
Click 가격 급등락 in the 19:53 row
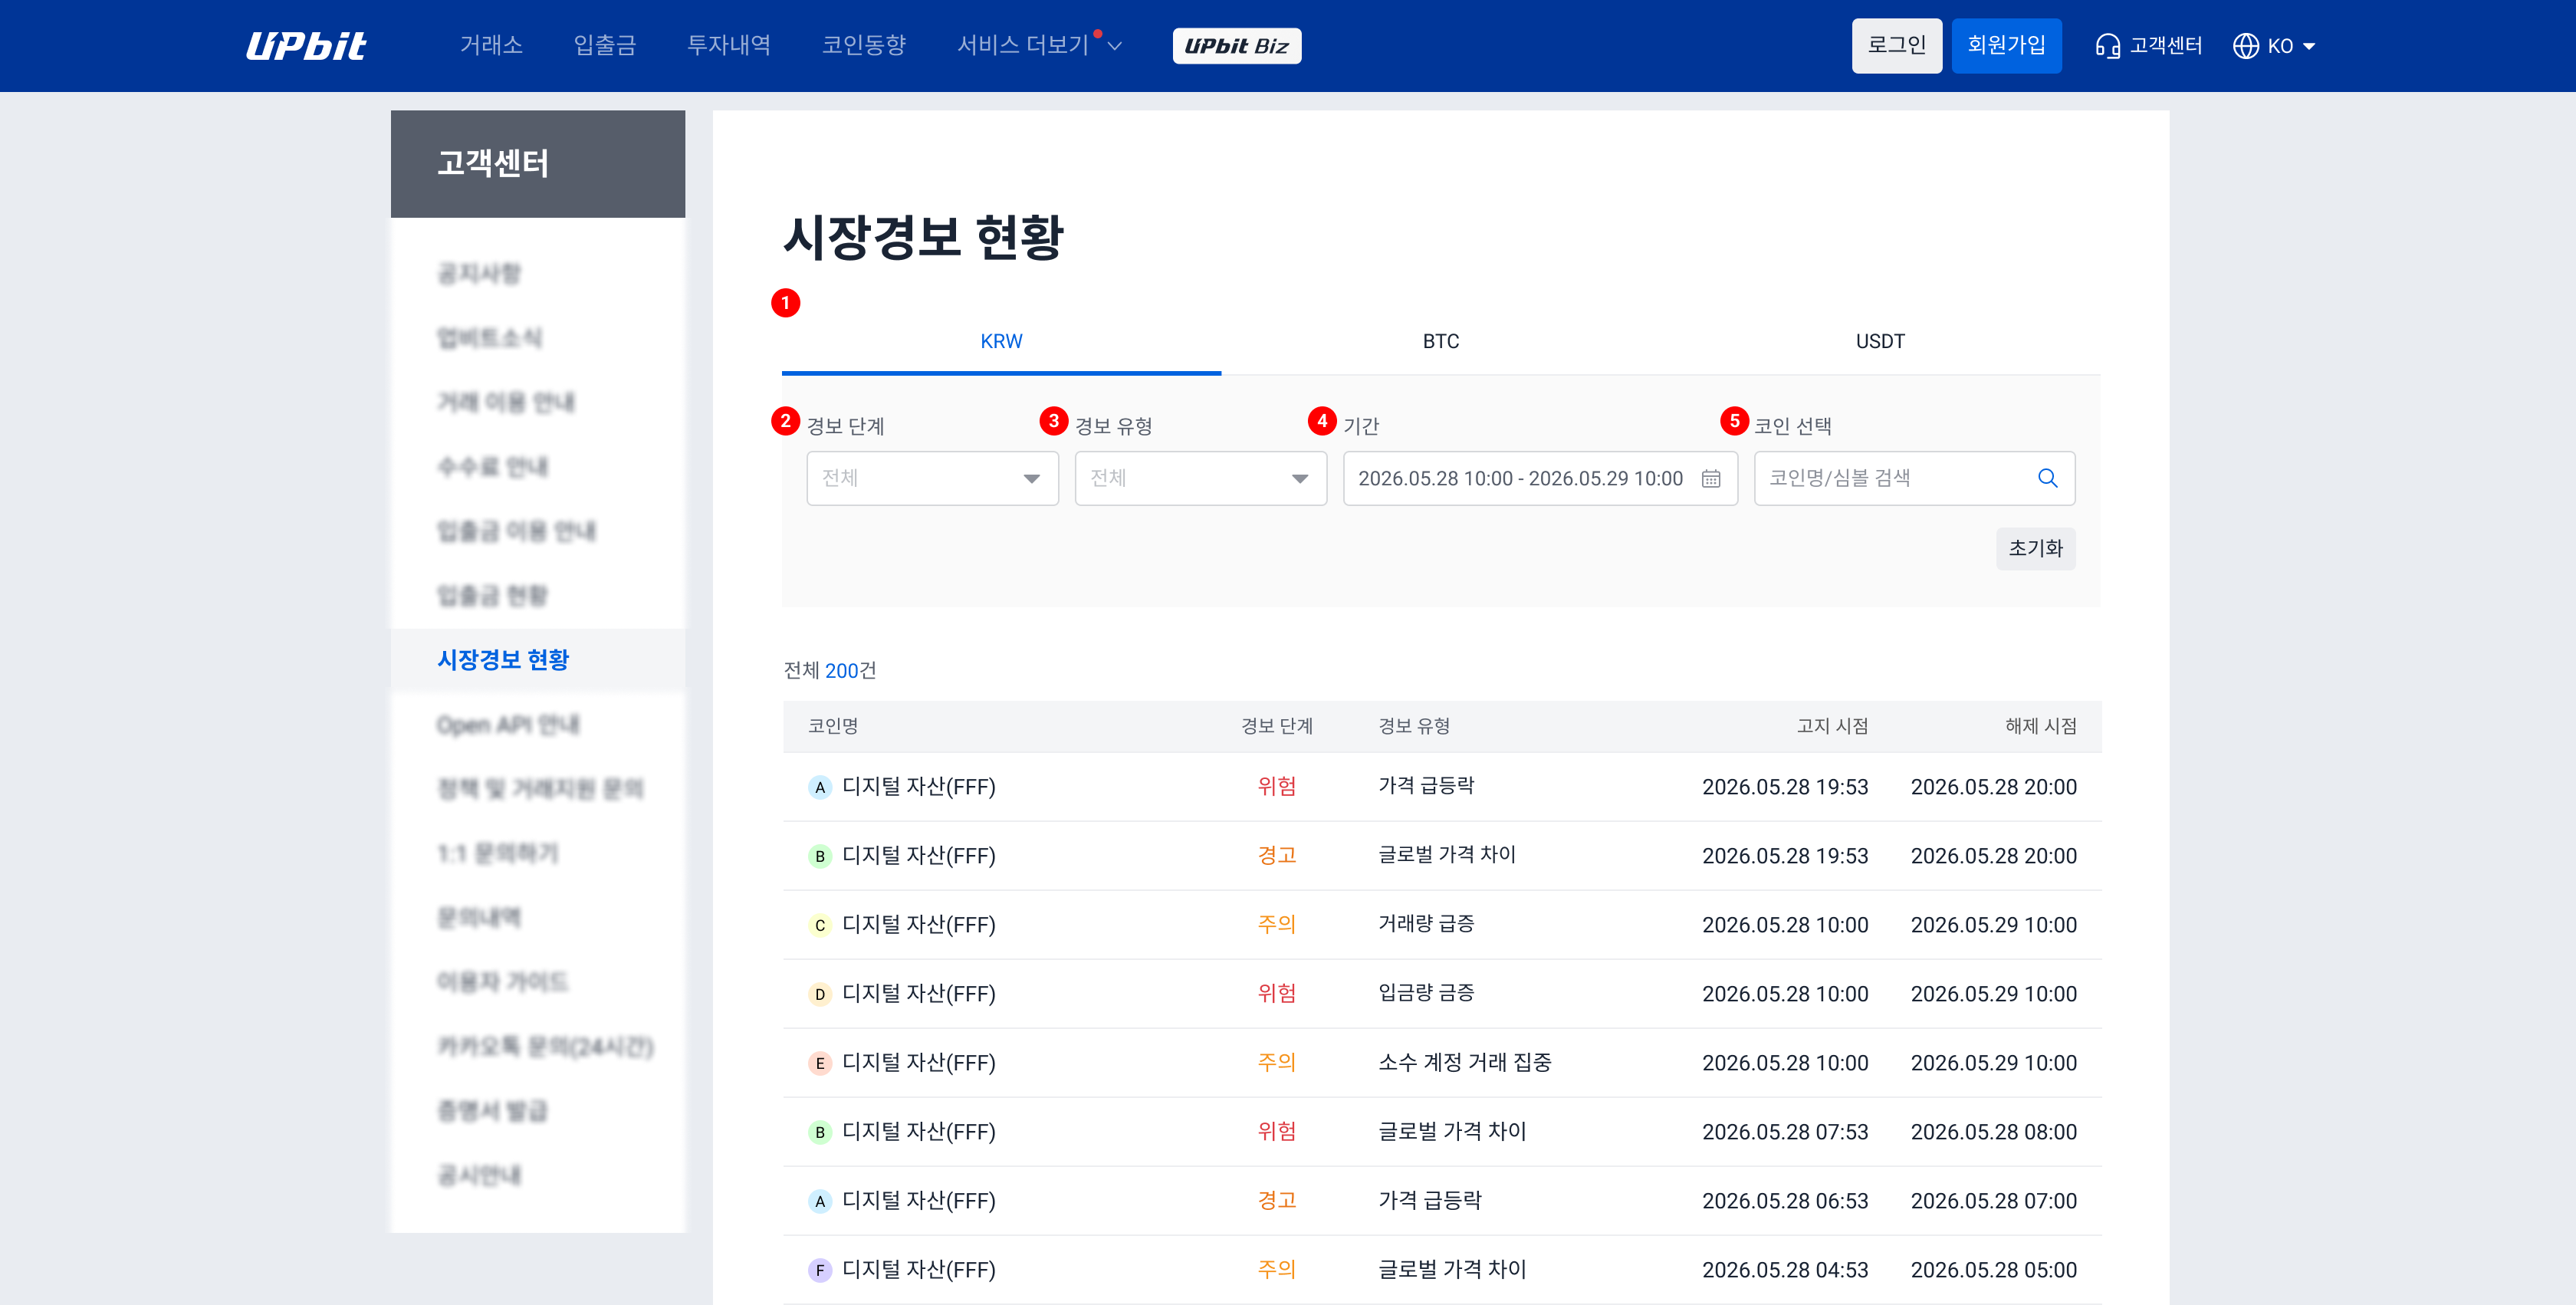point(1426,787)
